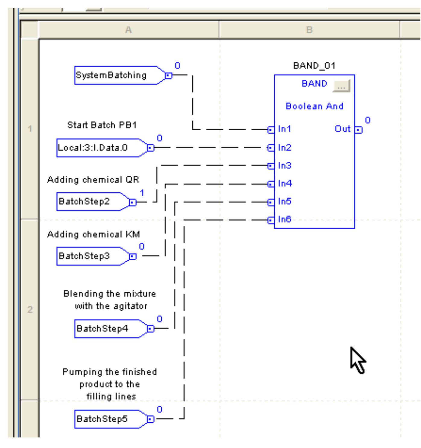
Task: Select the 'Start Batch PB1' text comment
Action: point(102,125)
